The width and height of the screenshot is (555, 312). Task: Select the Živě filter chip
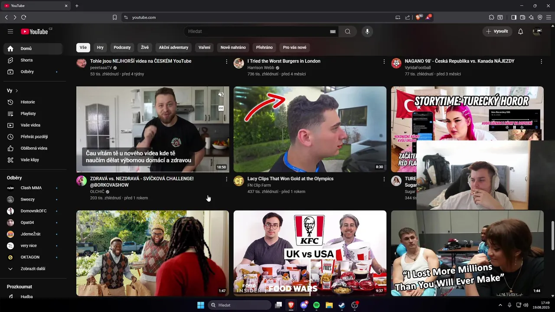click(145, 47)
